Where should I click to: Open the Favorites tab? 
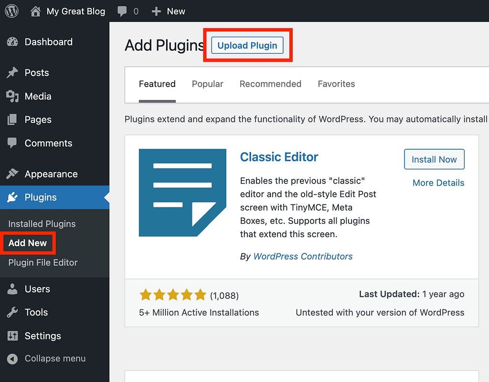pos(336,84)
